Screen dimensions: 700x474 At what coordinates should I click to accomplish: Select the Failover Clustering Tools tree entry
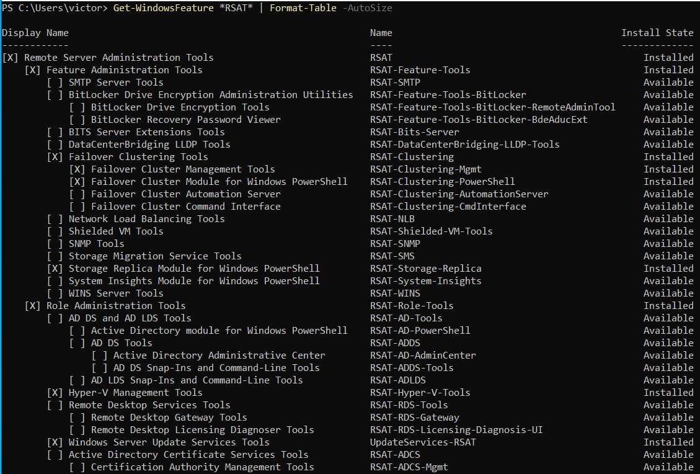pos(138,157)
